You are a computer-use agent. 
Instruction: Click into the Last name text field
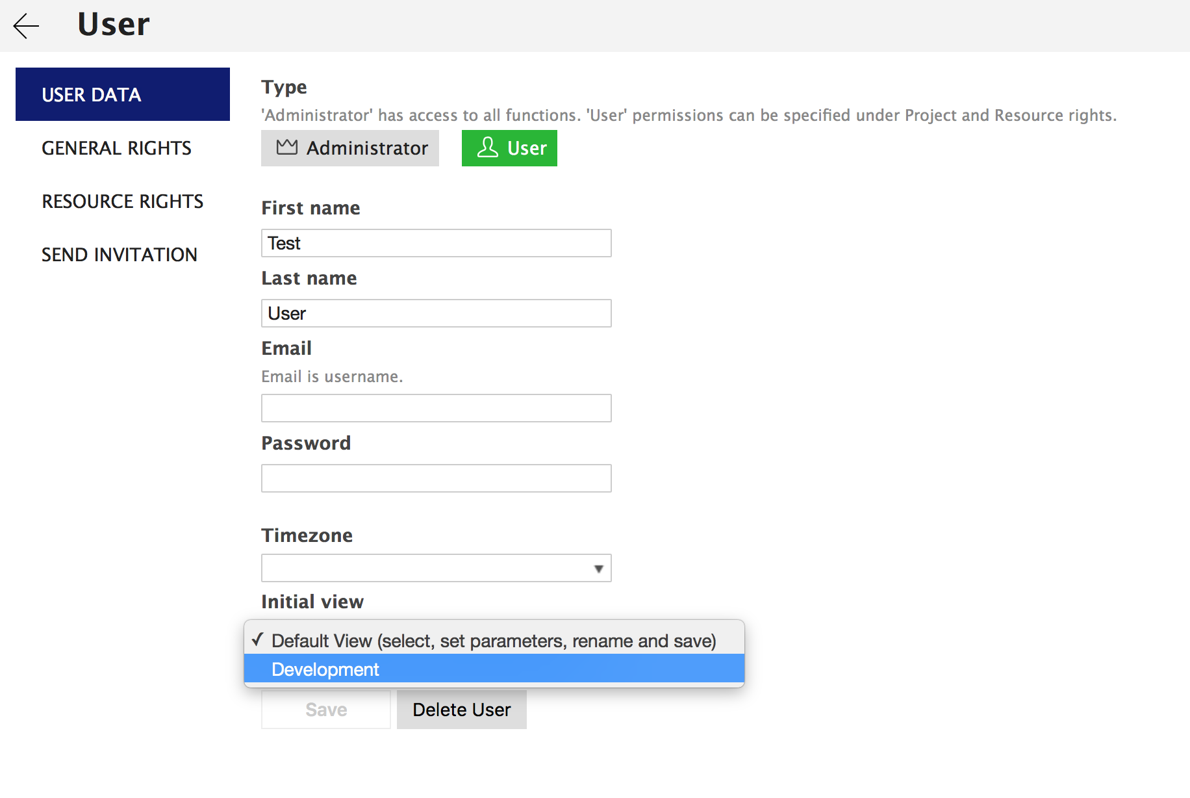coord(436,313)
